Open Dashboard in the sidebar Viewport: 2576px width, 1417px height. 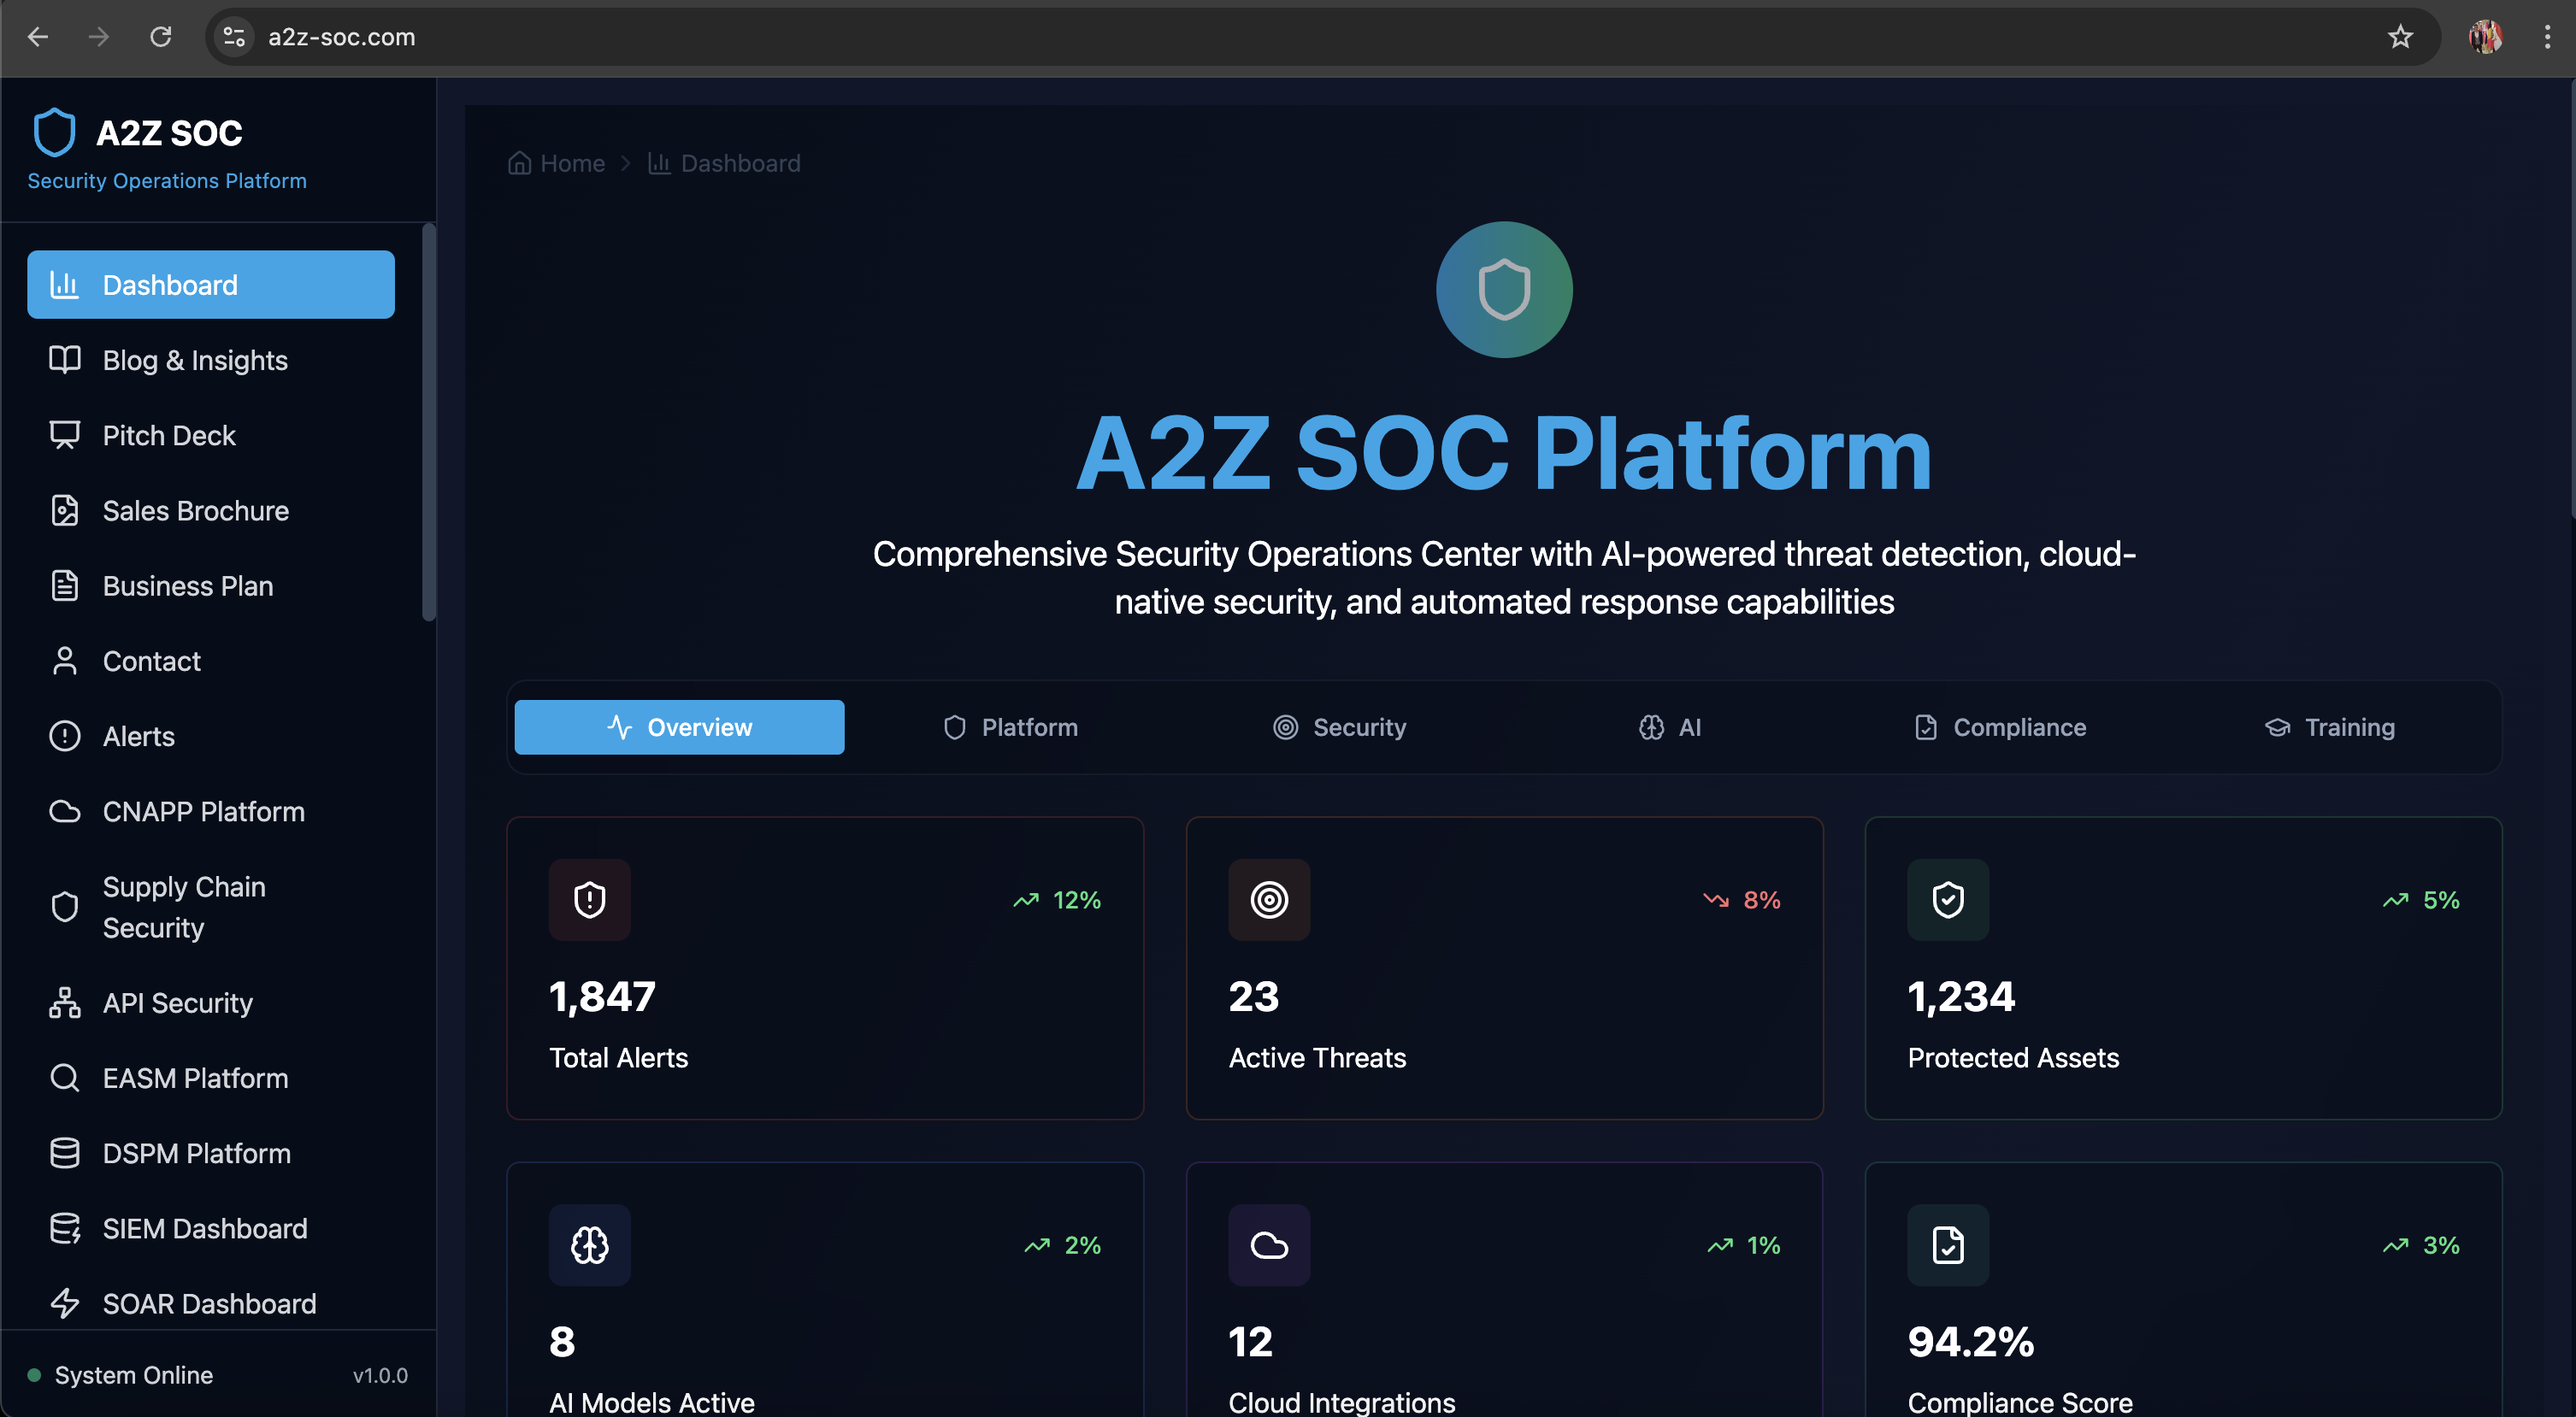click(x=211, y=285)
